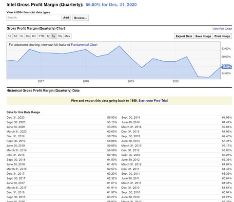Screen dimensions: 234x202
Task: Click the June 30, 2013 date cell
Action: (x=131, y=141)
